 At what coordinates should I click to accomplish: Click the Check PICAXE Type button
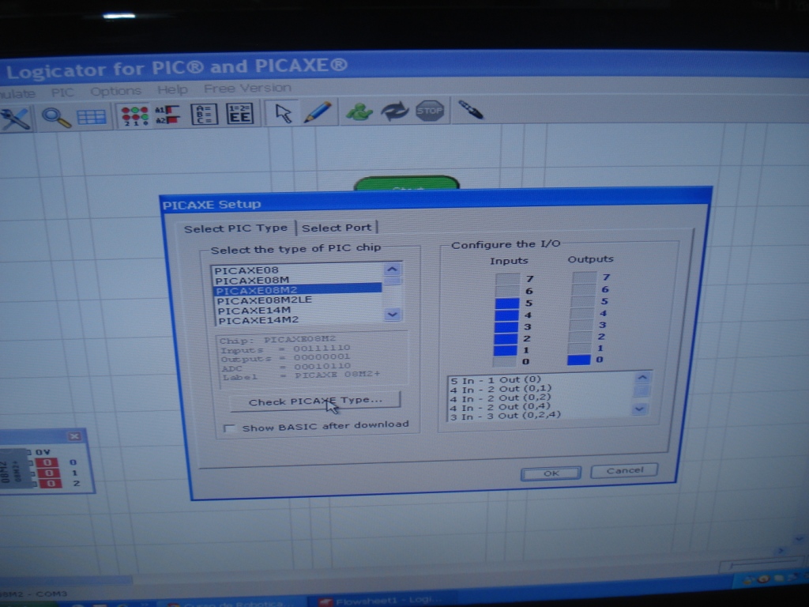point(314,401)
